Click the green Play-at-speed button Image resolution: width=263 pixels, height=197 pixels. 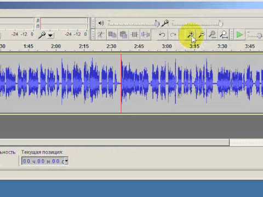click(239, 34)
